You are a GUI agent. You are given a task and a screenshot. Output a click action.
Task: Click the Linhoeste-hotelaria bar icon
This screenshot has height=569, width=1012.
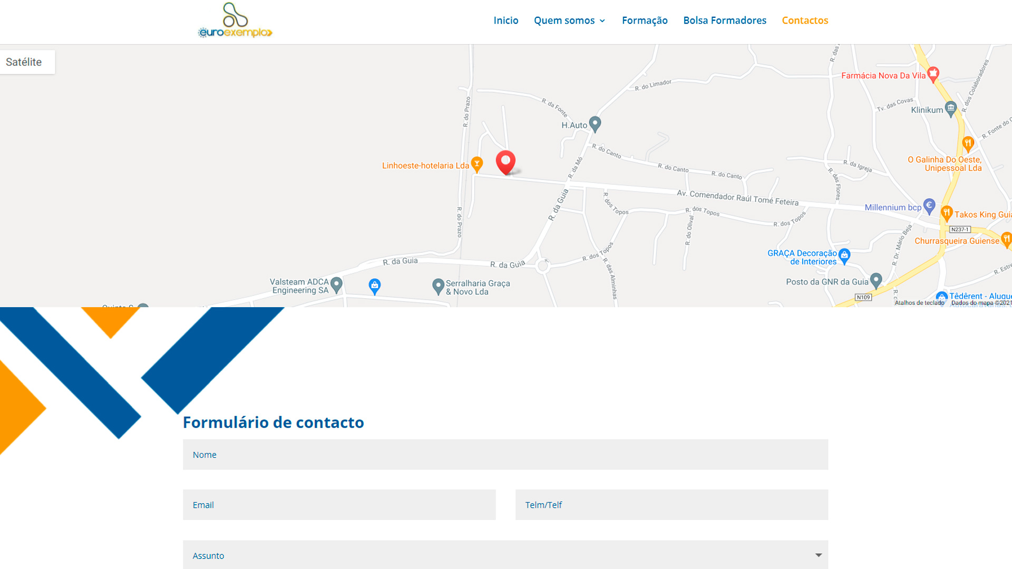coord(476,164)
